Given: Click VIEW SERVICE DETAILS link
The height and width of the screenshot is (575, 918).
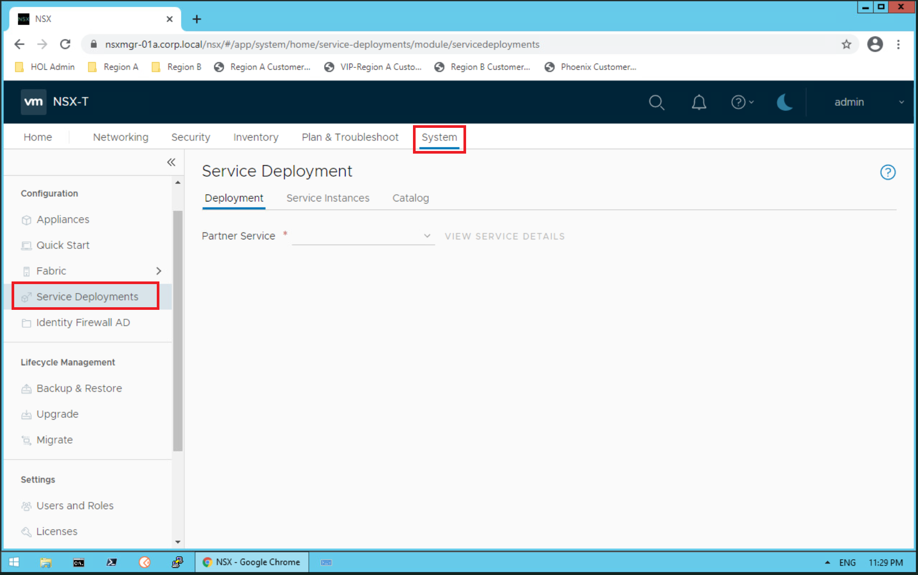Looking at the screenshot, I should click(505, 236).
